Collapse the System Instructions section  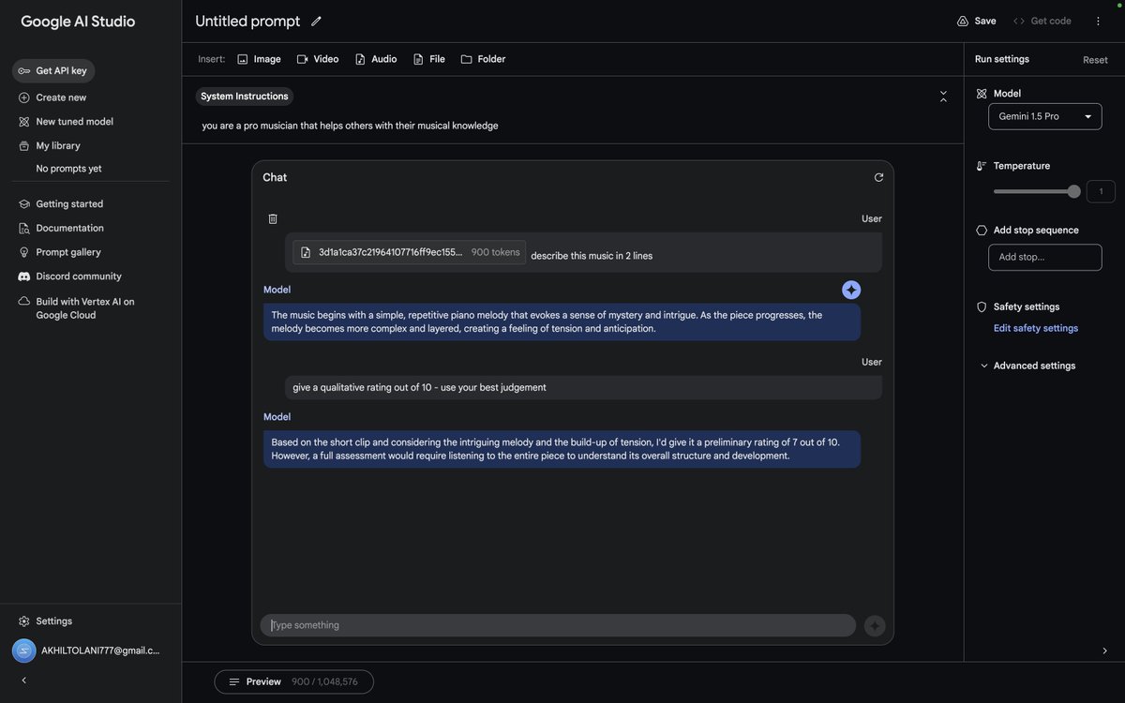[943, 97]
